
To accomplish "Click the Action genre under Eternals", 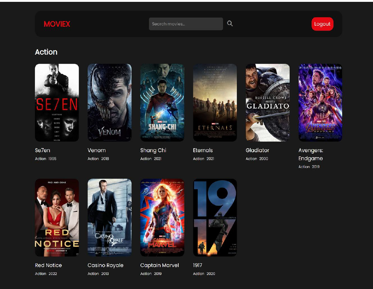I will [x=199, y=158].
